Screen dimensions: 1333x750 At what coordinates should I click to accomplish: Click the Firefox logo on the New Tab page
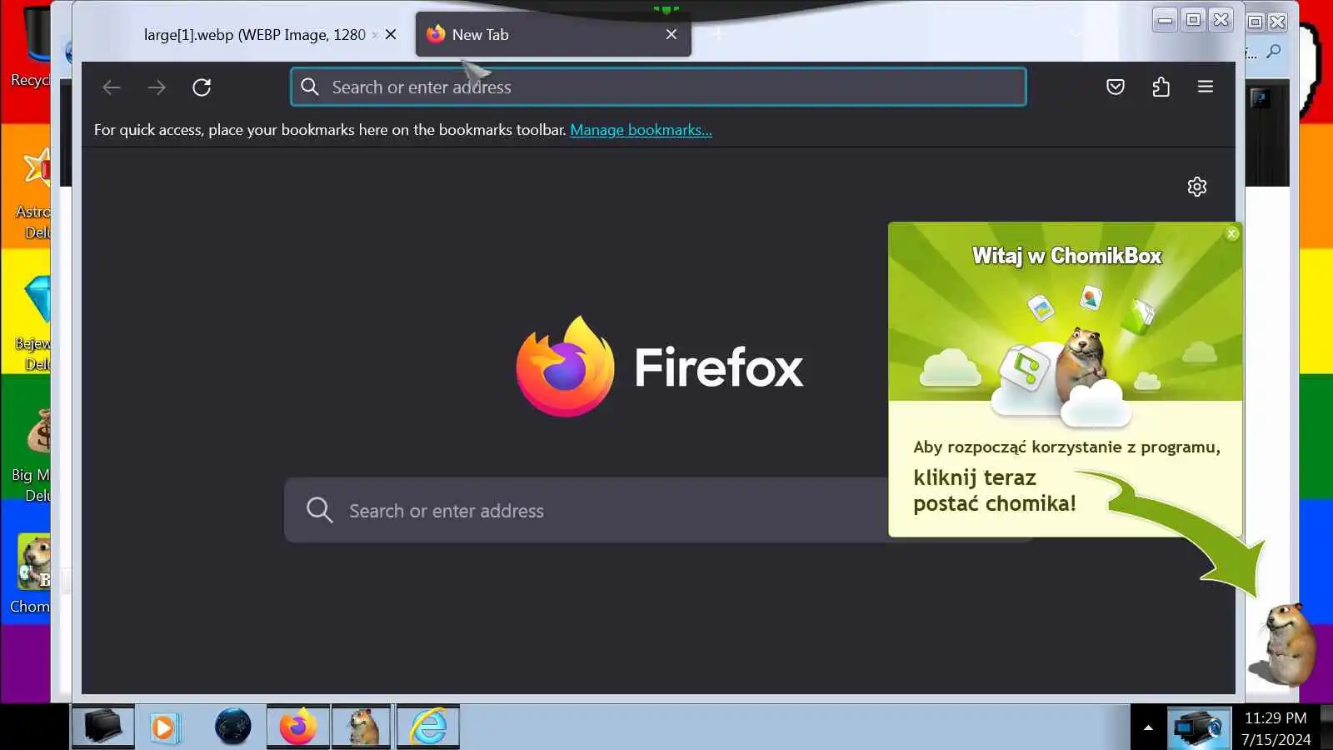pos(565,367)
